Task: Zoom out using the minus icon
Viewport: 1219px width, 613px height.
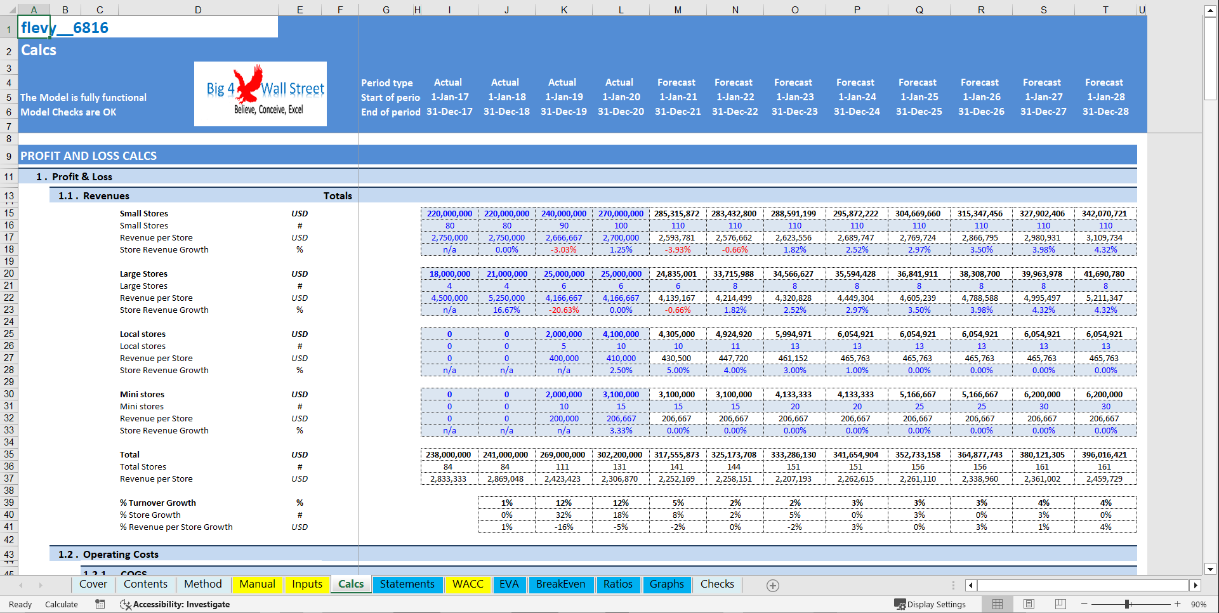Action: (1084, 604)
